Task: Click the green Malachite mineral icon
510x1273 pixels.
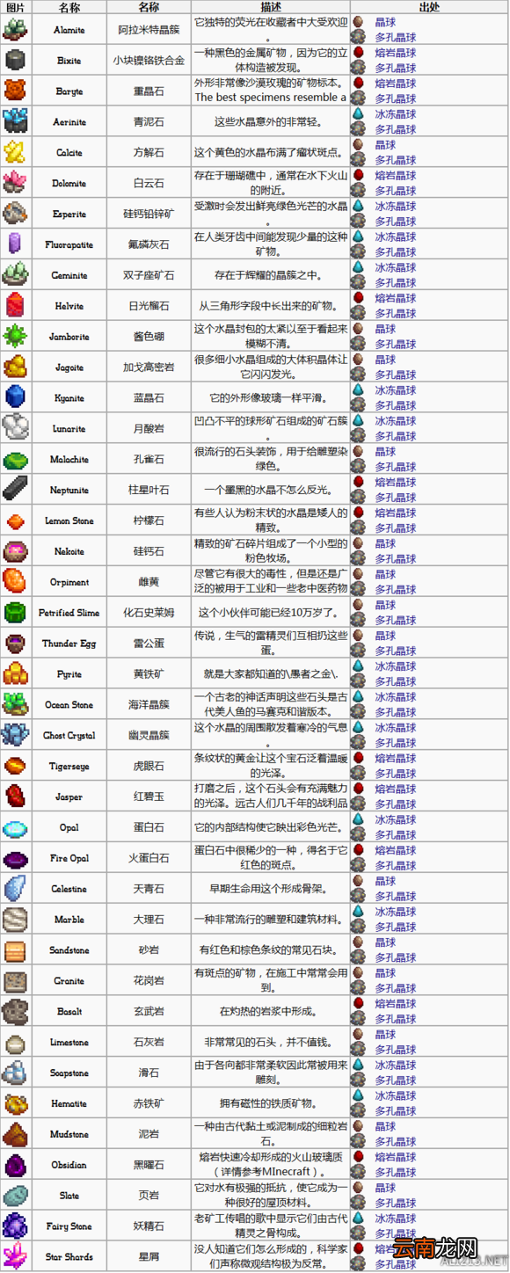Action: coord(15,460)
